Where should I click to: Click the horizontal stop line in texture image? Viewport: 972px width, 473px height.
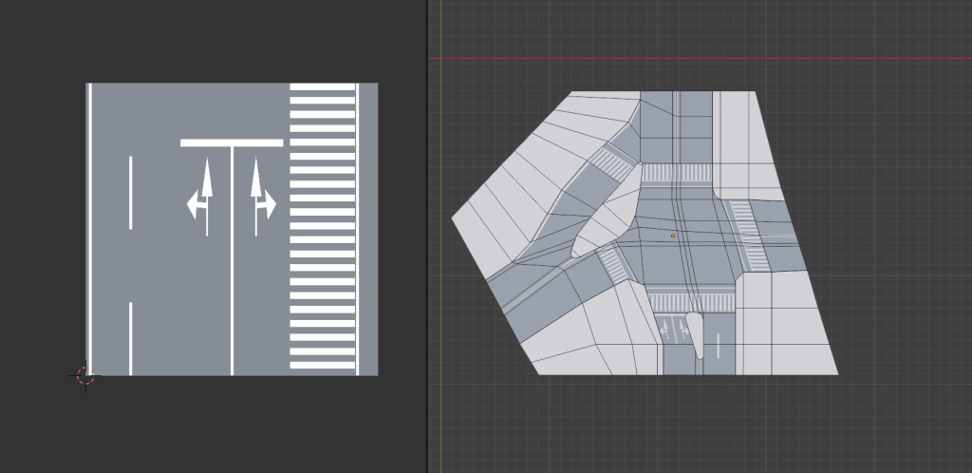(x=232, y=142)
